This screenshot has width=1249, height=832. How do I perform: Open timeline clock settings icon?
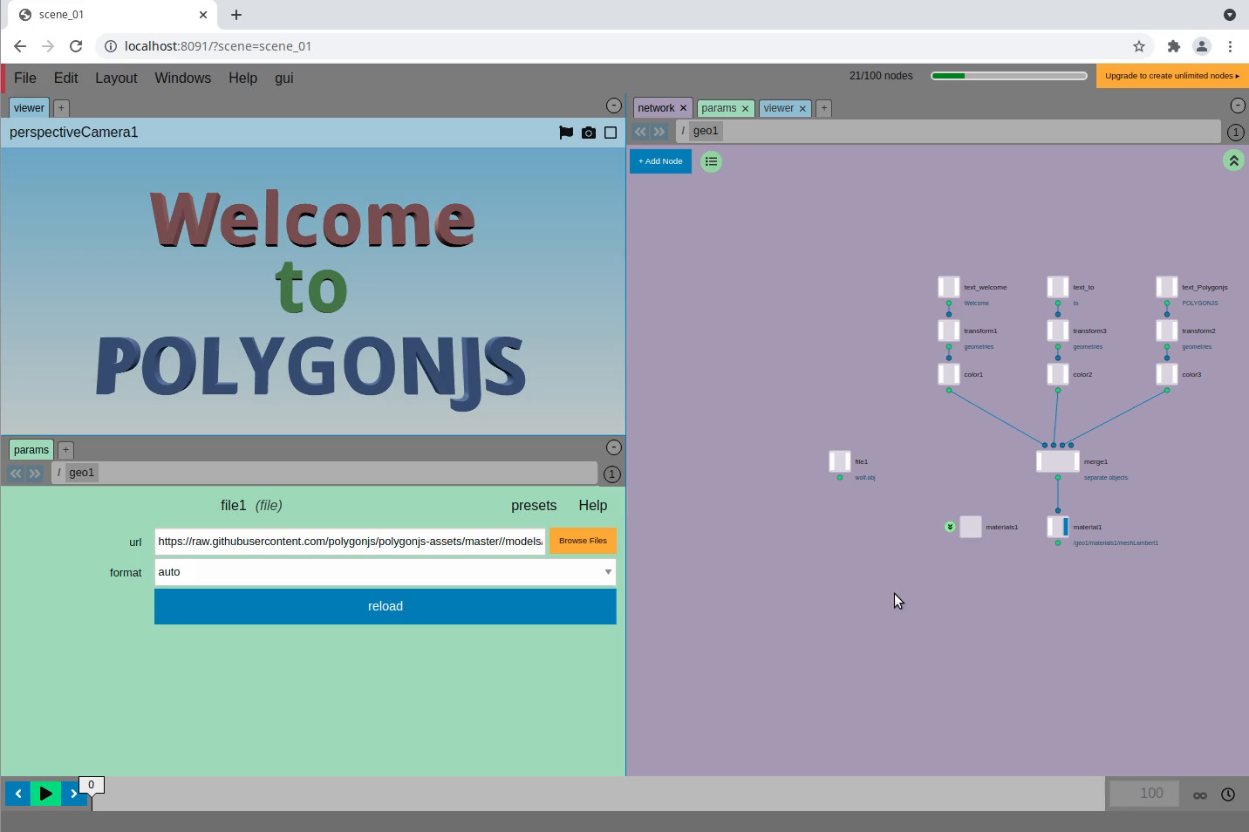click(1228, 794)
